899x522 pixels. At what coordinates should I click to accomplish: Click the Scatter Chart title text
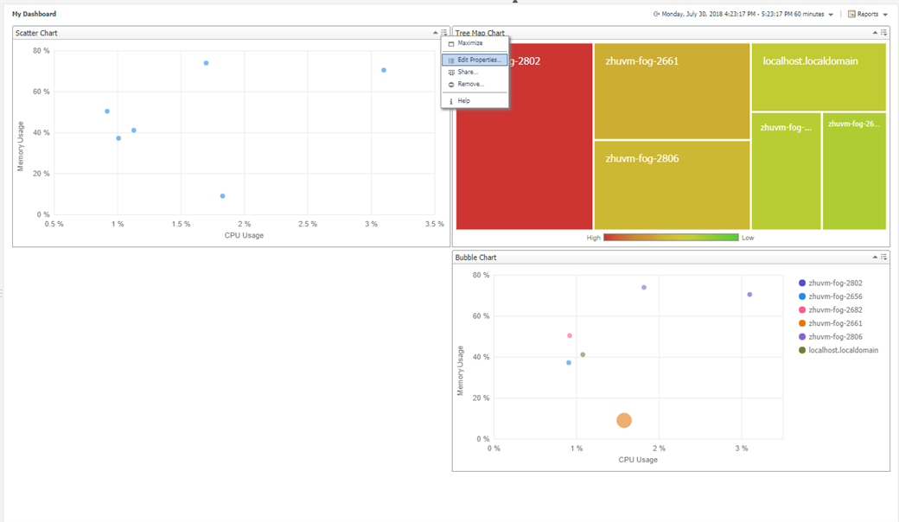point(36,33)
